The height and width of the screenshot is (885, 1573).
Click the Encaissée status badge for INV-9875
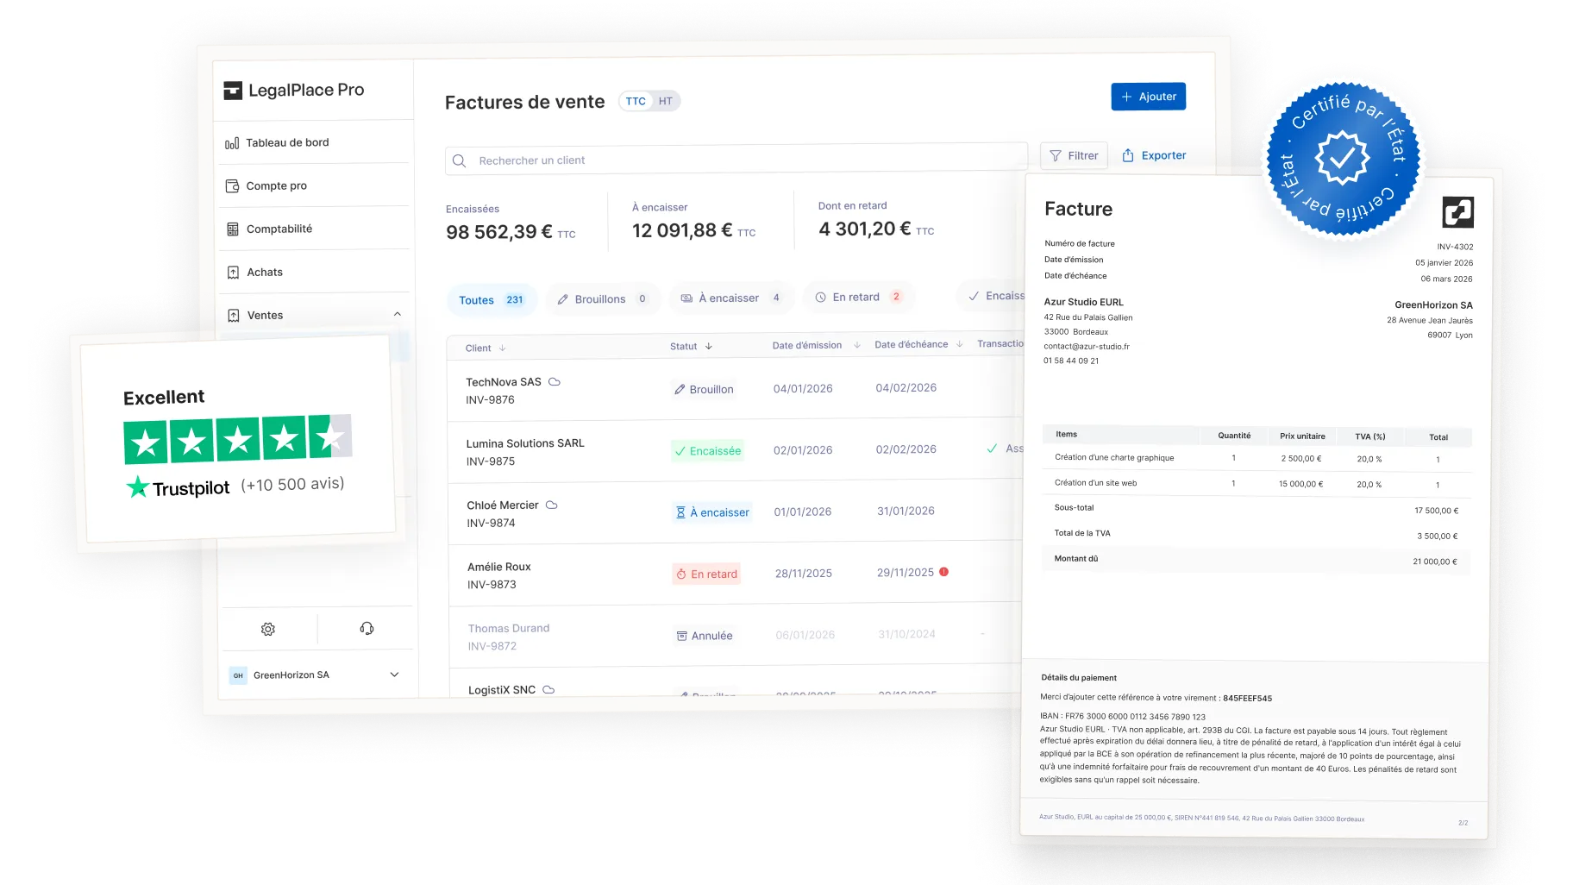[x=707, y=451]
